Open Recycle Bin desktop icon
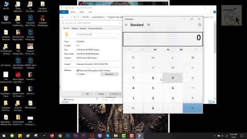 tap(6, 20)
